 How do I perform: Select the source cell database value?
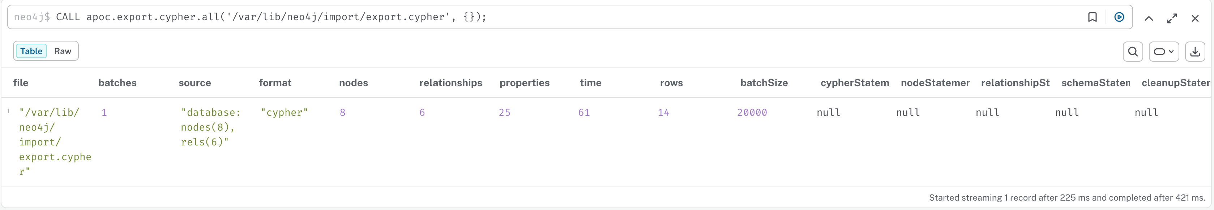211,127
